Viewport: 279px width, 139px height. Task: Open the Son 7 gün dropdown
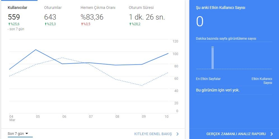[18, 134]
